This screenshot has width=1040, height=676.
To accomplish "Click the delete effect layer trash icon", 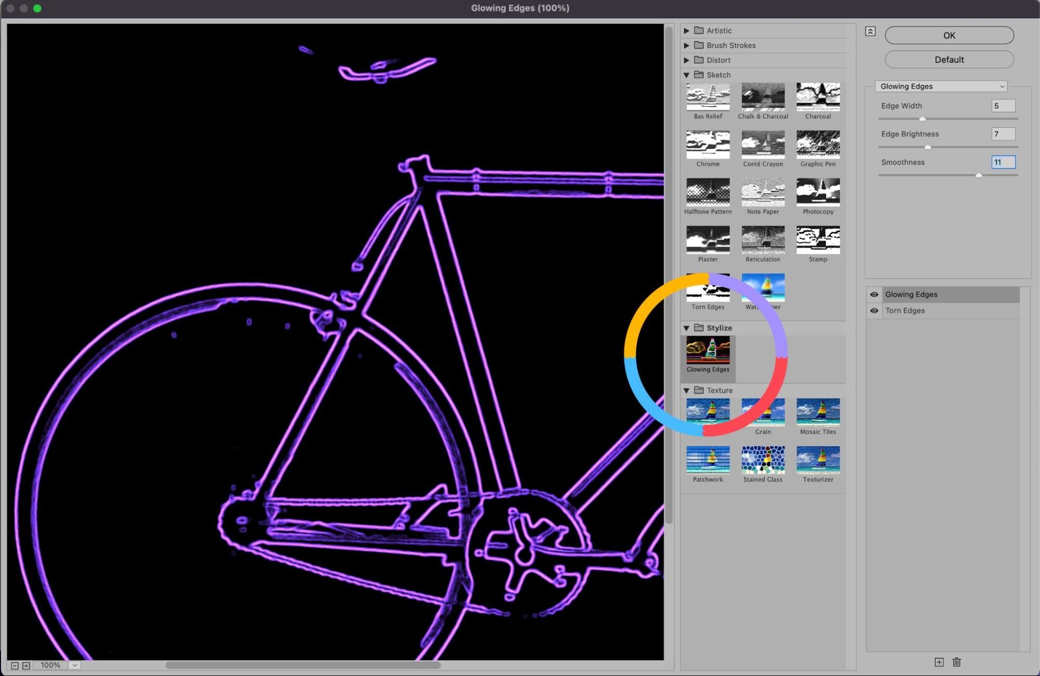I will [x=956, y=662].
